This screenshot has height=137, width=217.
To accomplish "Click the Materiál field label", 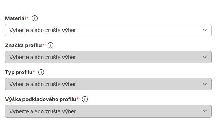I will pyautogui.click(x=16, y=18).
